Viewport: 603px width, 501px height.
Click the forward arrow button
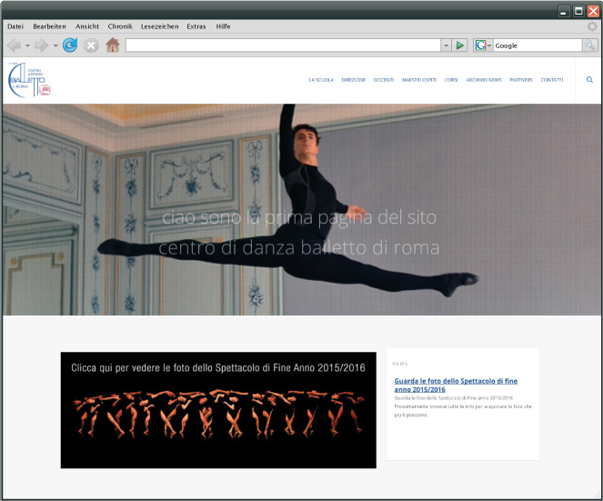click(41, 45)
